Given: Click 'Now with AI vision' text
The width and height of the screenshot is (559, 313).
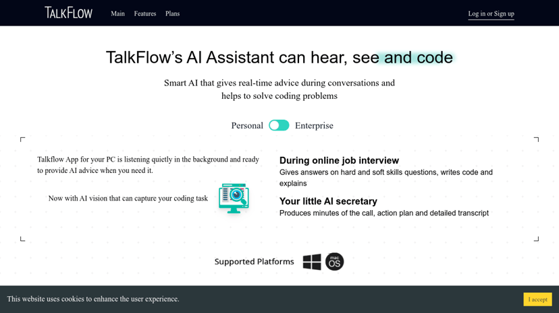Looking at the screenshot, I should [x=128, y=199].
